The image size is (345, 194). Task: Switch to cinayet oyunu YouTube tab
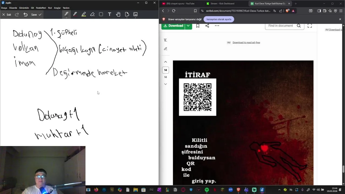[181, 4]
